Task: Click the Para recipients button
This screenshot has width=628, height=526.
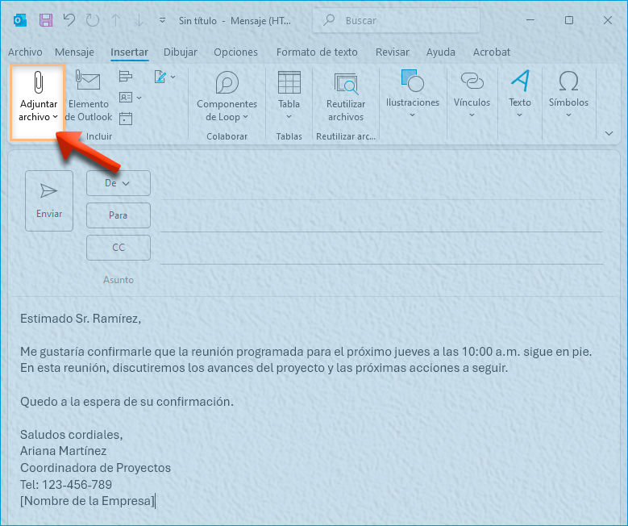Action: [x=118, y=215]
